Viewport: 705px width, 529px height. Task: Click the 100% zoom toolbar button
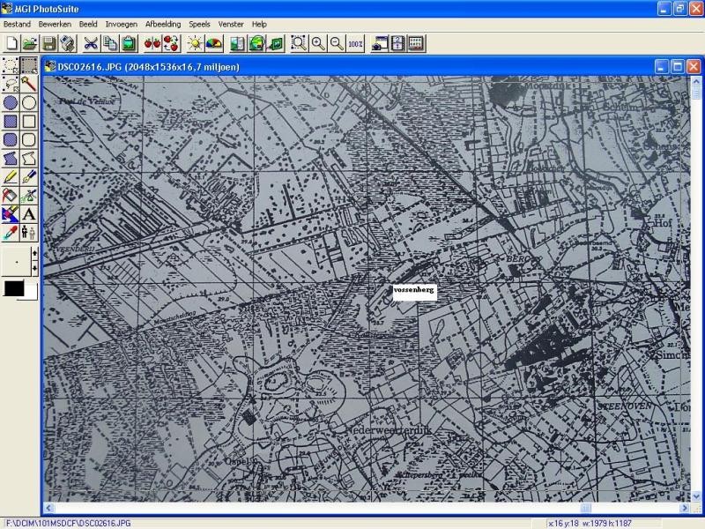355,42
